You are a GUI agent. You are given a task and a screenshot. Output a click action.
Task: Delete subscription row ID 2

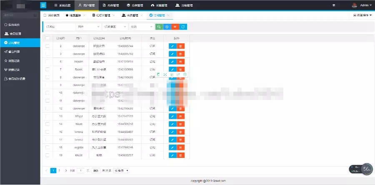click(x=180, y=46)
